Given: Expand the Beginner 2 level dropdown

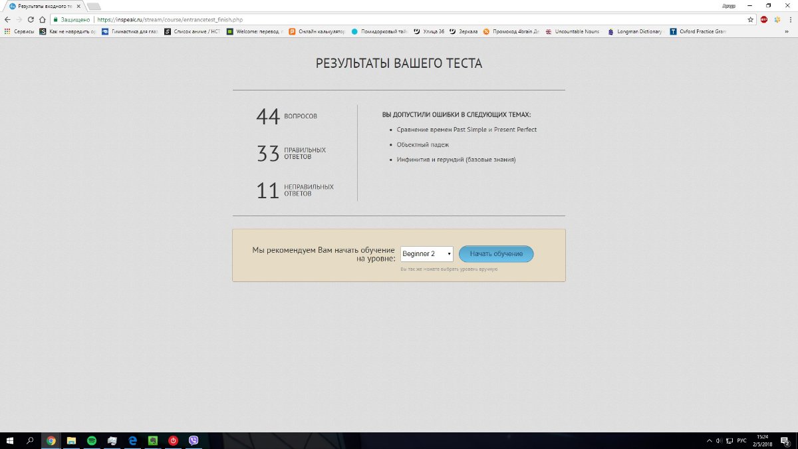Looking at the screenshot, I should point(426,254).
